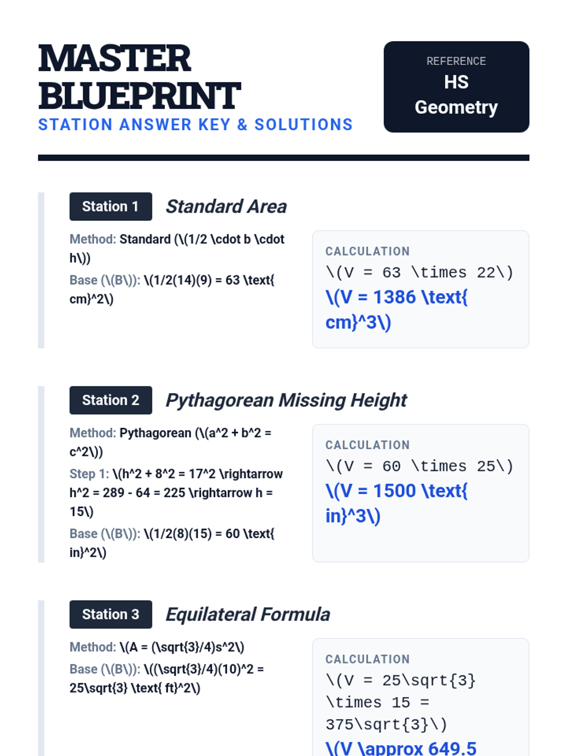The width and height of the screenshot is (567, 756).
Task: Click the Station Answer Key & Solutions subtitle
Action: tap(196, 125)
